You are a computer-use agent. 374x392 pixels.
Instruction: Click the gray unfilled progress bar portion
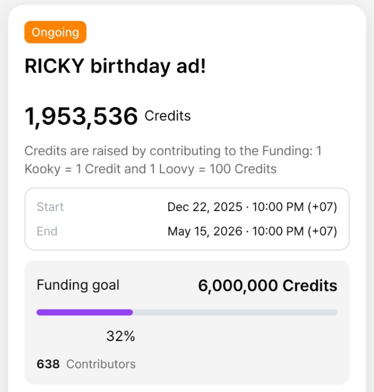(235, 312)
